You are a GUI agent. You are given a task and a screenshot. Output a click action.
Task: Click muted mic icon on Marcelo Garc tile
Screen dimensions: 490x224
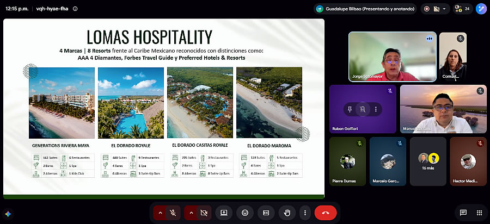pos(400,143)
